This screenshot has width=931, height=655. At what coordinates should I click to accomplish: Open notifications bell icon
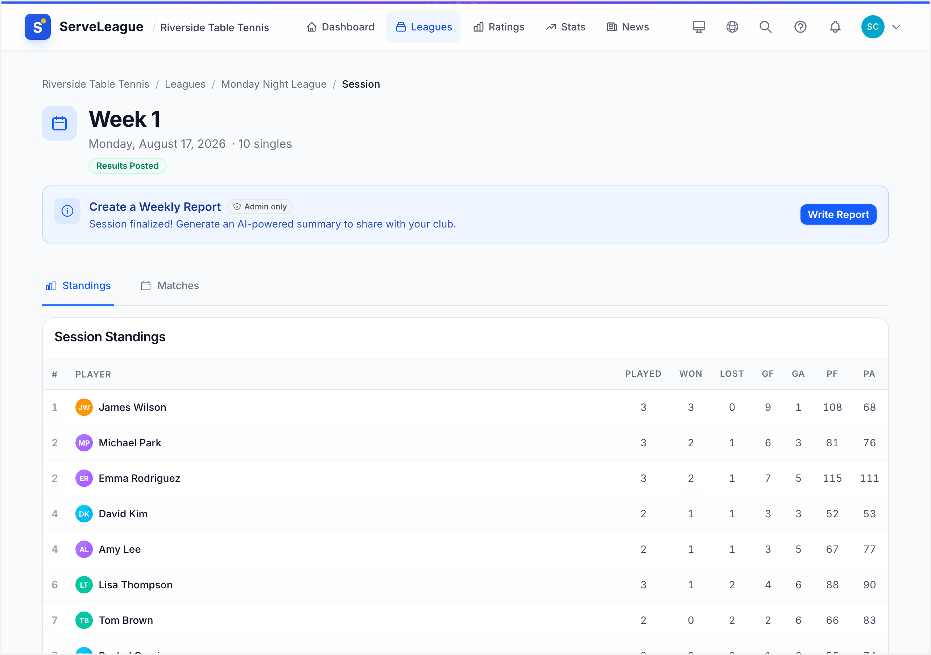click(835, 27)
